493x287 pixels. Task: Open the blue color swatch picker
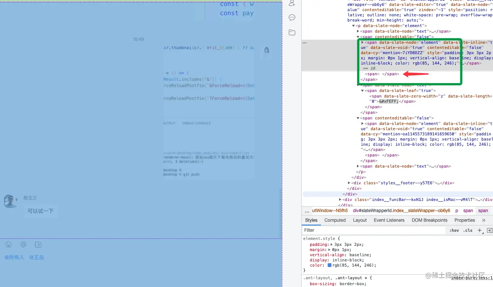click(x=330, y=265)
